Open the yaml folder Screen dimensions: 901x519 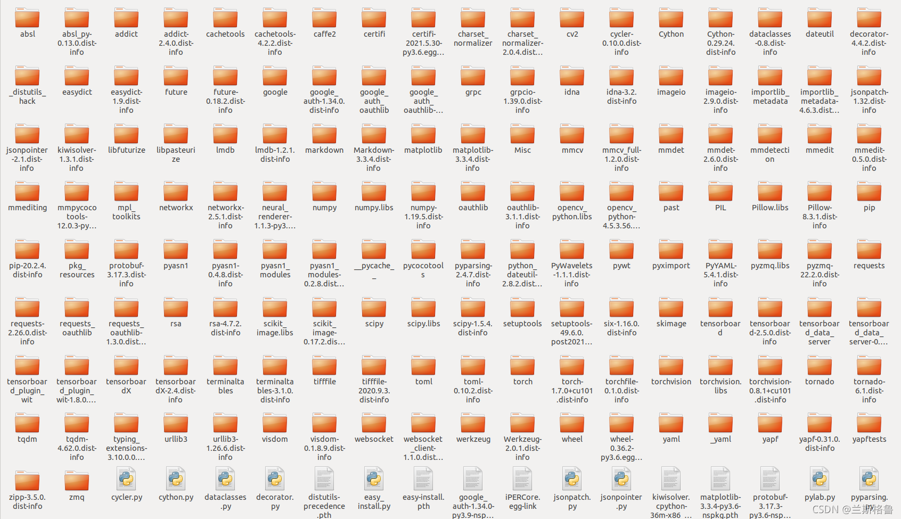671,423
